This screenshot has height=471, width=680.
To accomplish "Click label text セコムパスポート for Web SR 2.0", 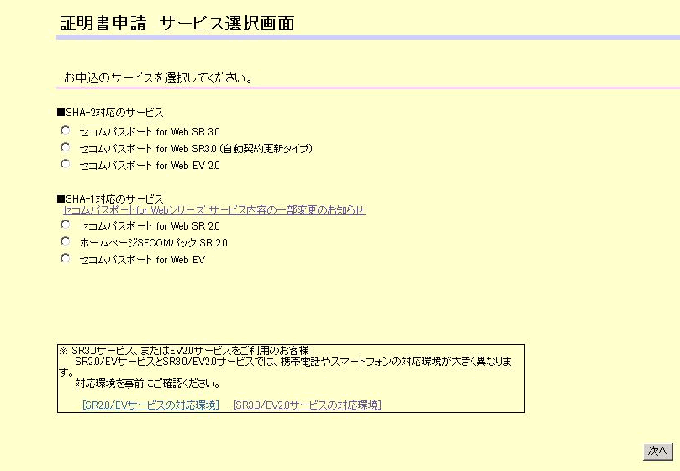I will click(150, 226).
